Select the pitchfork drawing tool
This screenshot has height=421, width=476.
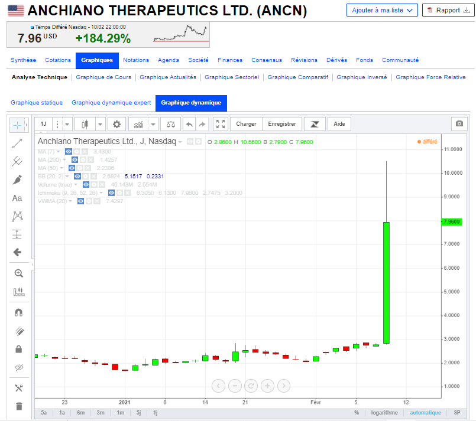click(17, 161)
